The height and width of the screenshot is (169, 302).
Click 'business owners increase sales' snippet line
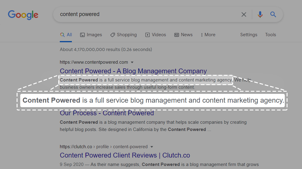[127, 87]
